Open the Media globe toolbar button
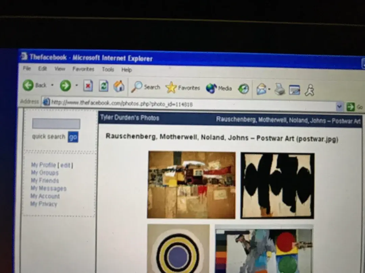 click(219, 88)
